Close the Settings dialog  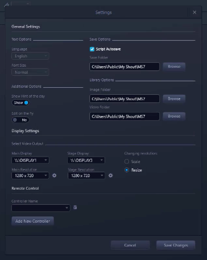[x=195, y=12]
